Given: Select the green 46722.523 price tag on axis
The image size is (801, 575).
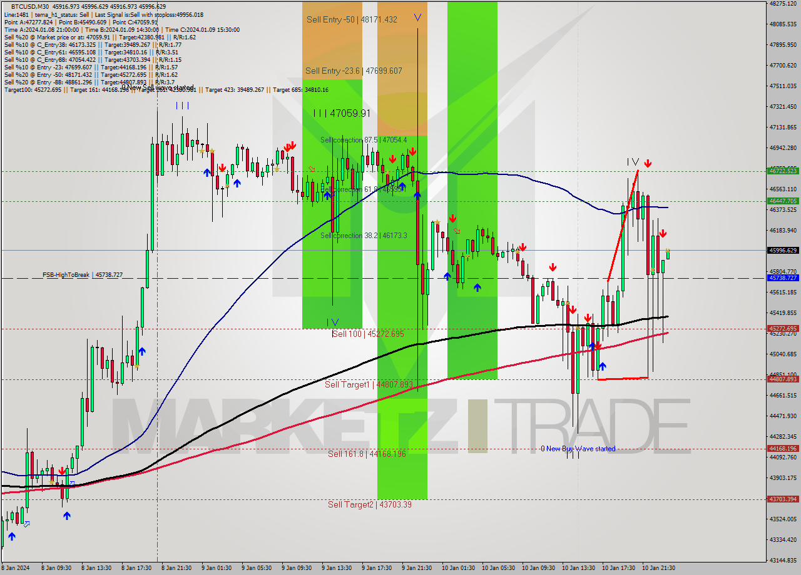Looking at the screenshot, I should 782,171.
